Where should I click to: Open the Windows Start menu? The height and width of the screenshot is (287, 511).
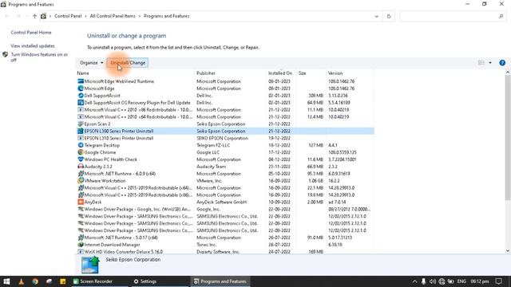[6, 281]
